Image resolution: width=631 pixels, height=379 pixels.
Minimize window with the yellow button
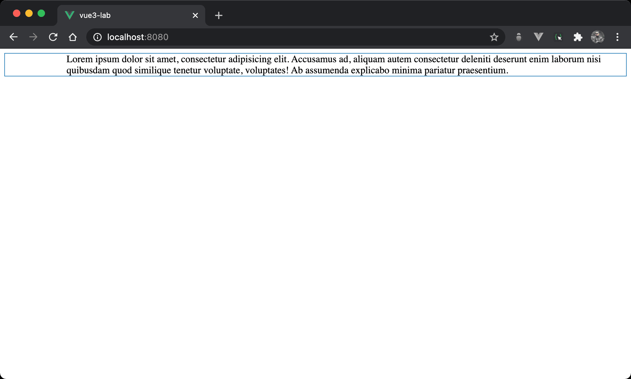(x=29, y=14)
